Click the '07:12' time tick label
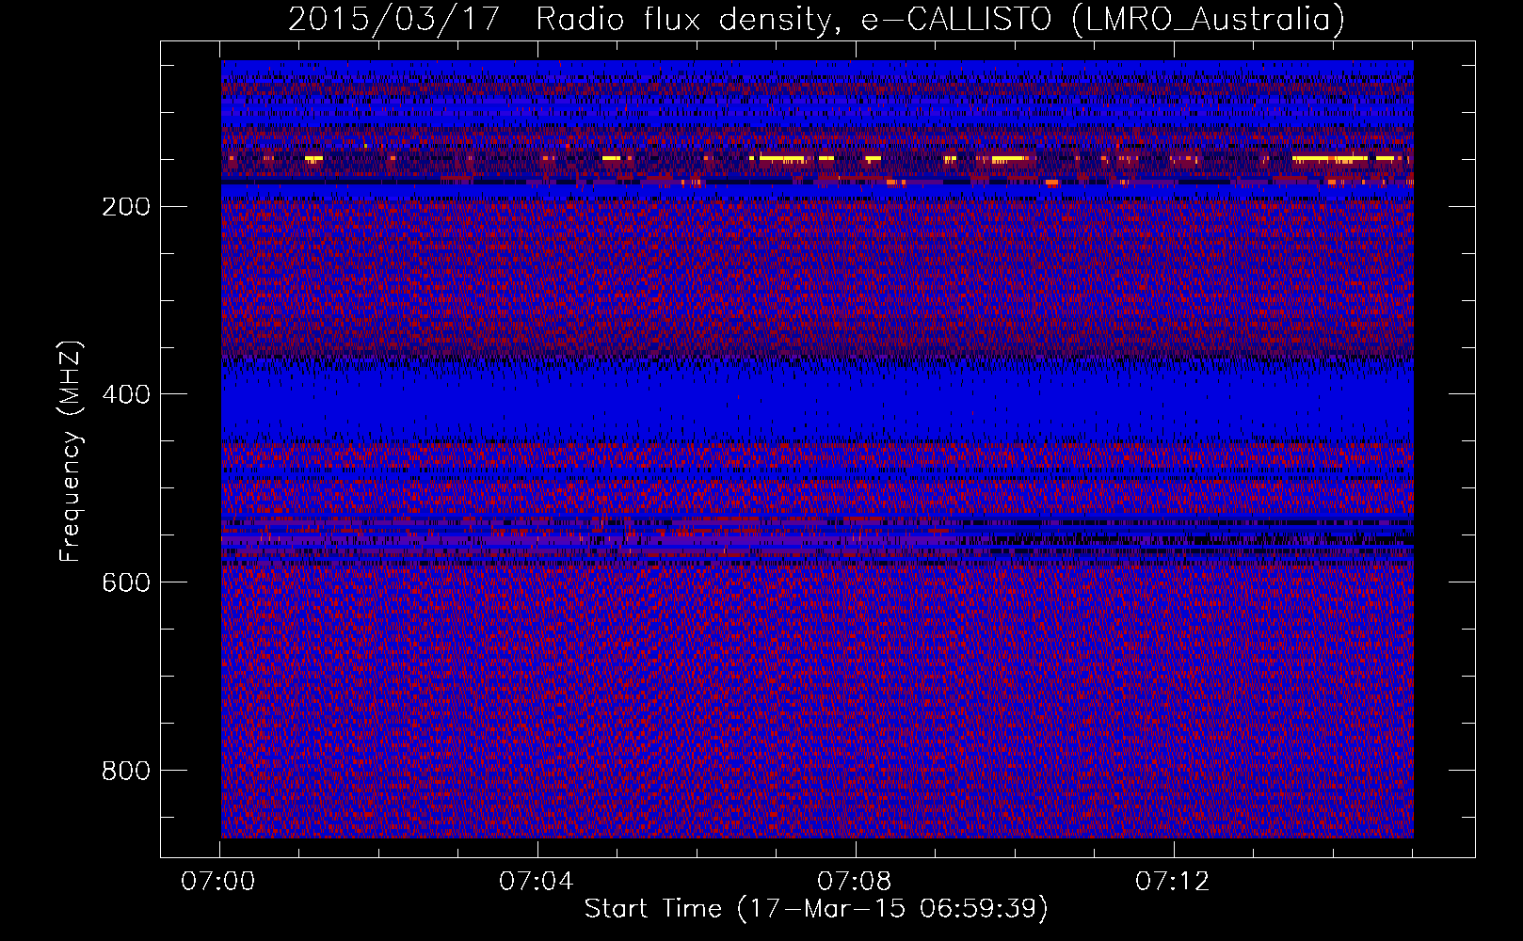The image size is (1523, 941). click(1173, 882)
